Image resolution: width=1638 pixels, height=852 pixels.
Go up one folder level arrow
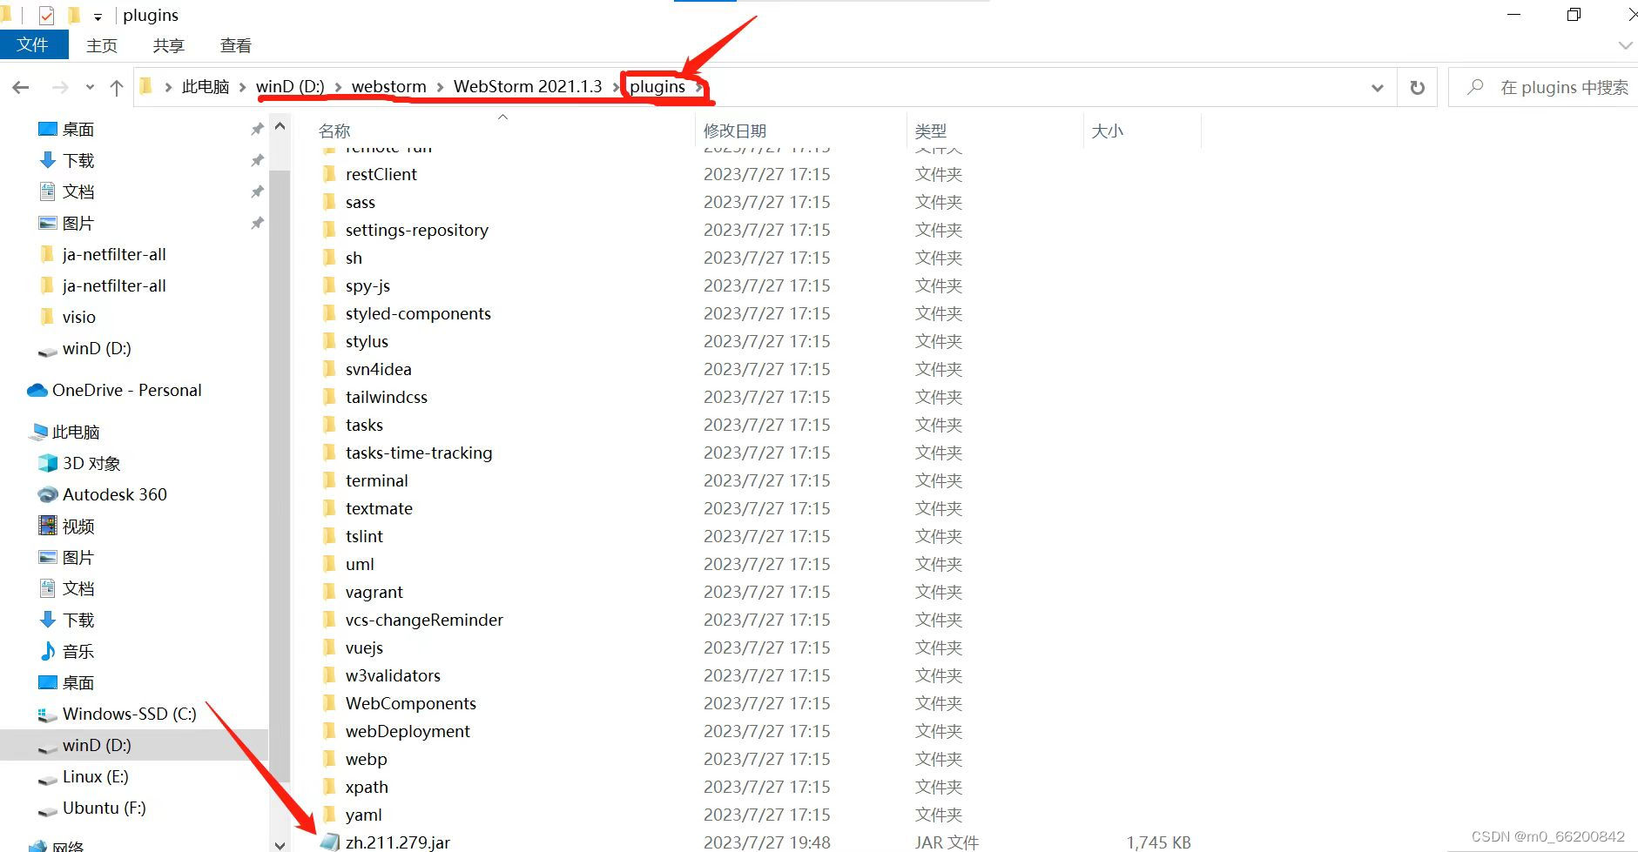pos(117,87)
